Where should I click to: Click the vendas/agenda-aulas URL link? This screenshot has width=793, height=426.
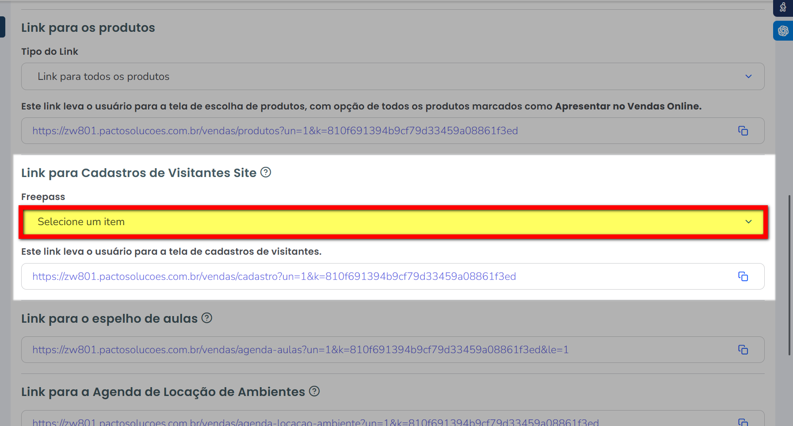click(300, 350)
